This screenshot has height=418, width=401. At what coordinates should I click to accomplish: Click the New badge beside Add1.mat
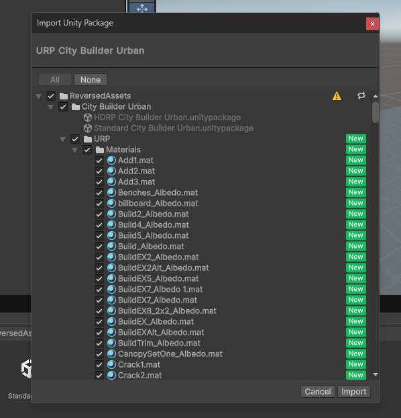[356, 160]
